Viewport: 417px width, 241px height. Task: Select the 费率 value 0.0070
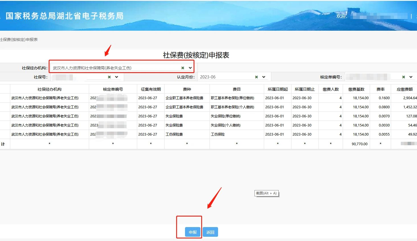click(x=384, y=116)
